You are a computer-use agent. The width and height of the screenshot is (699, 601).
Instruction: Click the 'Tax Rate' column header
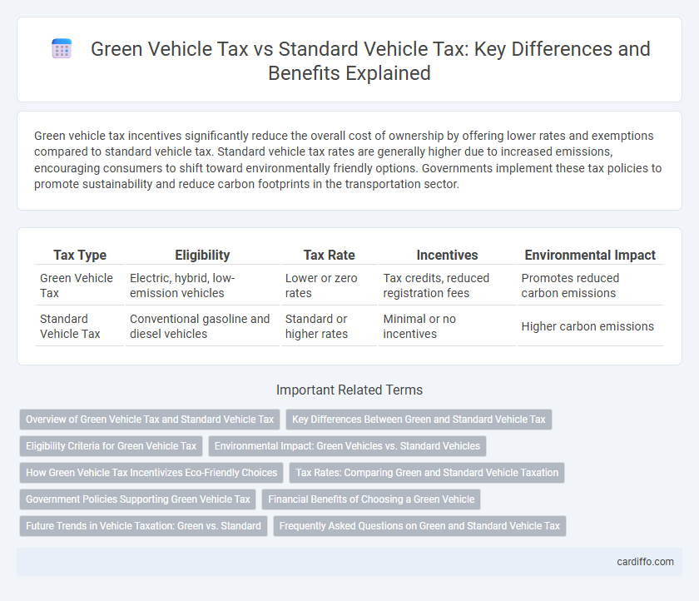(329, 255)
